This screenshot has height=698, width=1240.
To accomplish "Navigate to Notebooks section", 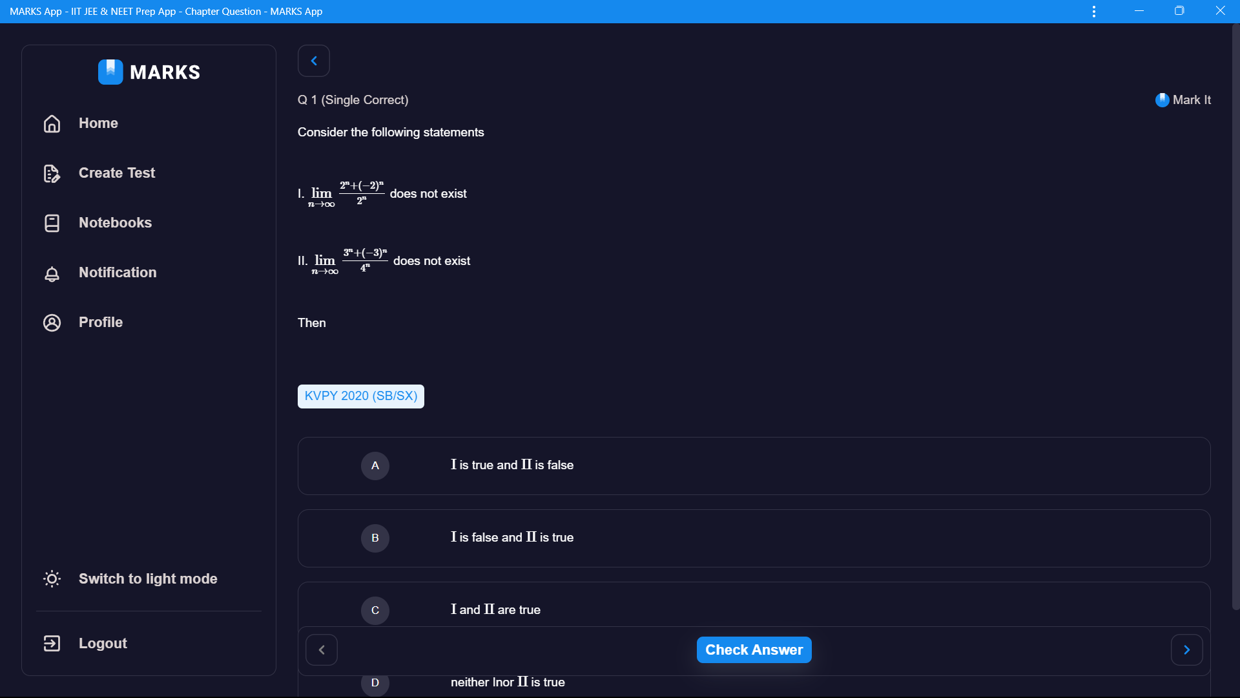I will (x=114, y=222).
